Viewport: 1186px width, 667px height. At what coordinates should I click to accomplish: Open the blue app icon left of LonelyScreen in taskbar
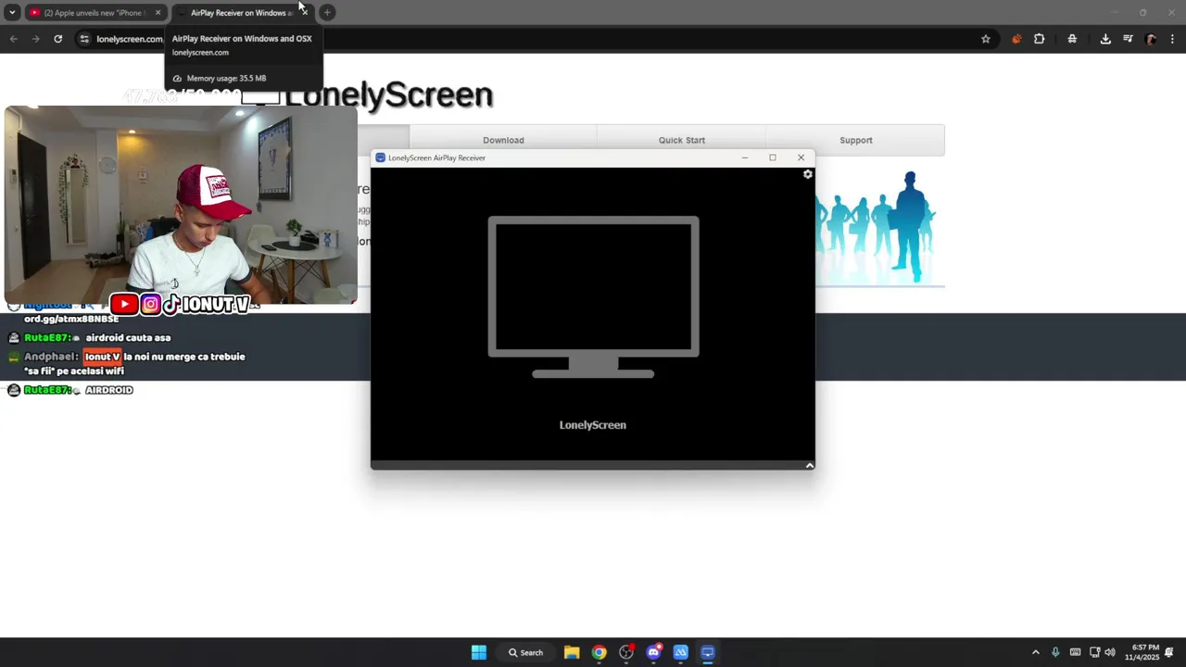point(681,652)
